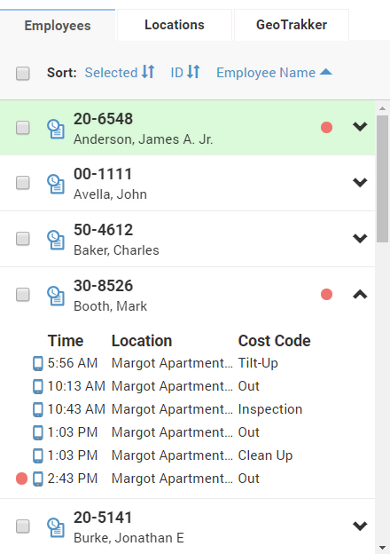
Task: Click the Clean Up cost code entry
Action: pyautogui.click(x=265, y=455)
